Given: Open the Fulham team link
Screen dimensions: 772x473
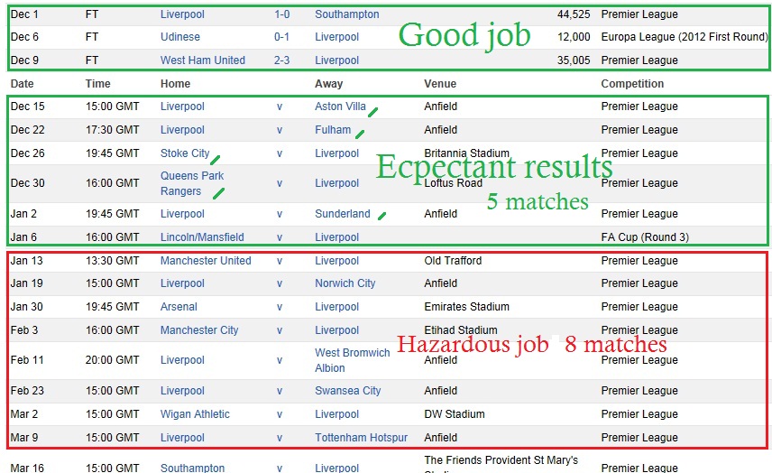Looking at the screenshot, I should pyautogui.click(x=333, y=130).
